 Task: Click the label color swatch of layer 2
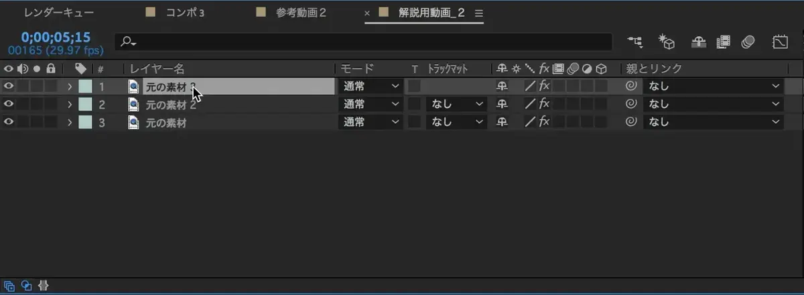point(85,104)
